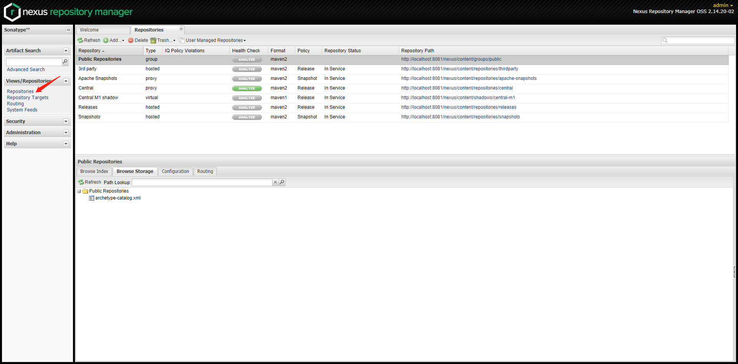Click the repository filter search box
Viewport: 738px width, 364px height.
pos(698,40)
